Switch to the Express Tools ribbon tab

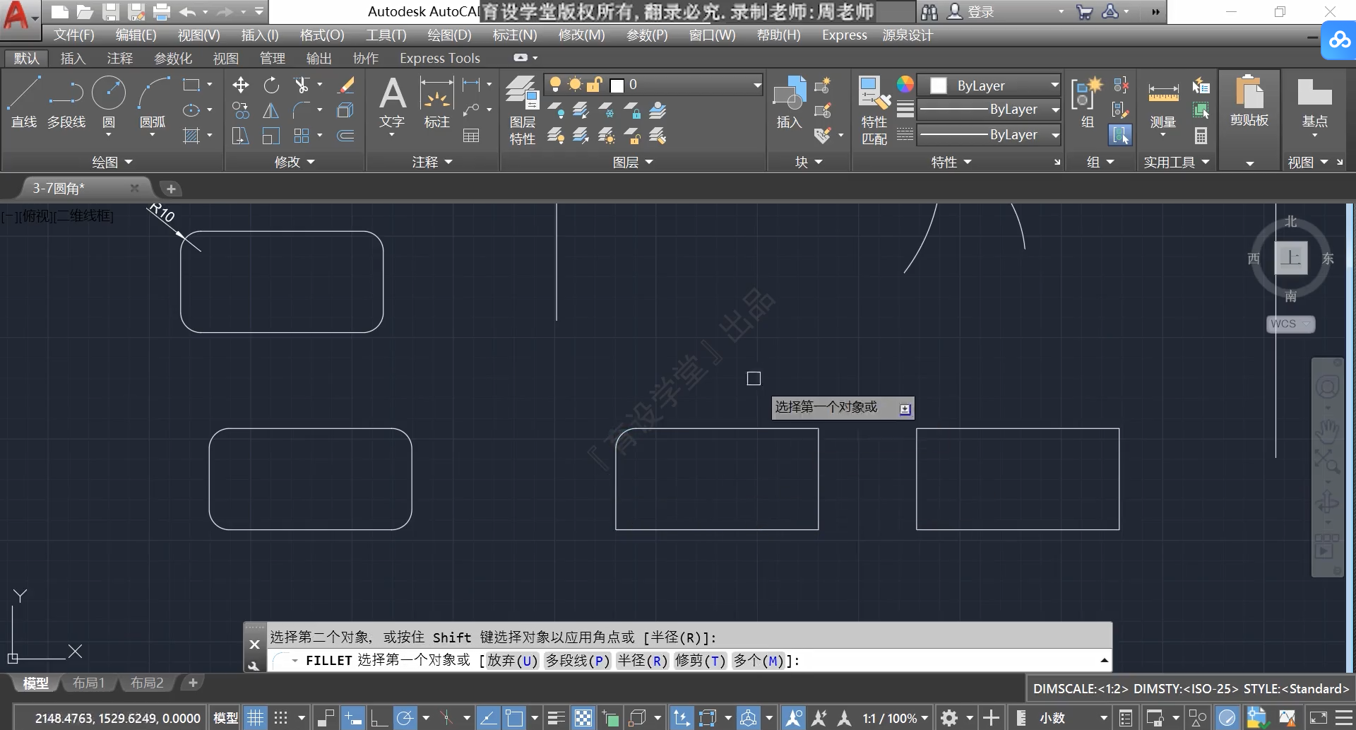[440, 58]
